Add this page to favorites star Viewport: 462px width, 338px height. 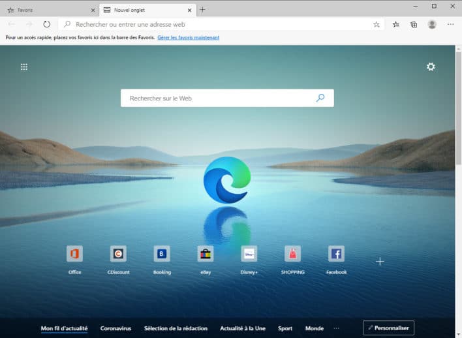(377, 25)
